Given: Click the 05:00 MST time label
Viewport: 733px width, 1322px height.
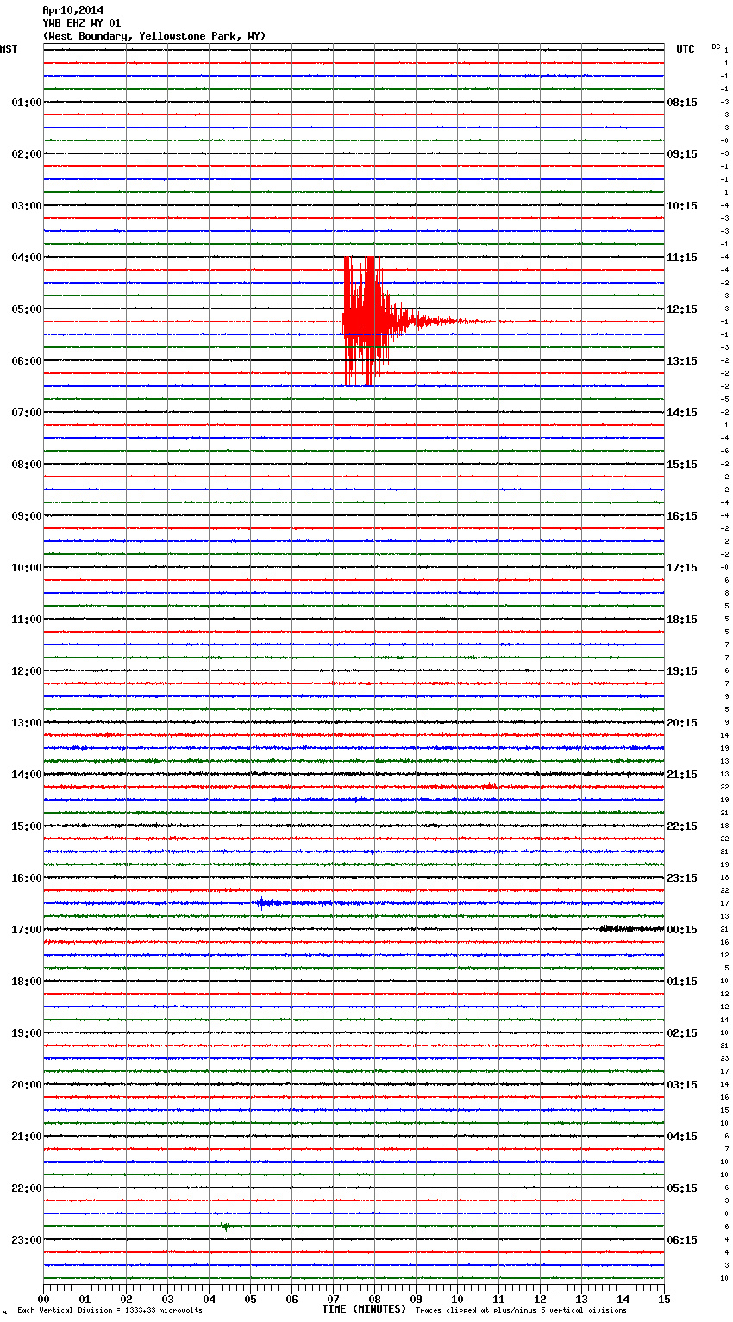Looking at the screenshot, I should [x=27, y=309].
